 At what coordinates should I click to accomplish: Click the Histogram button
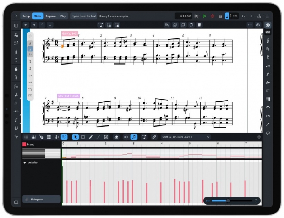click(x=42, y=199)
